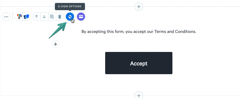Duplicate the block using the copy icon

(52, 17)
